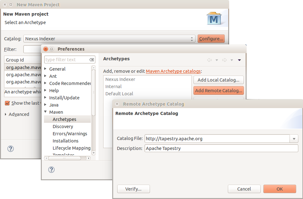Close the Remote Archetype Catalog dialog
This screenshot has height=199, width=303.
coord(117,104)
